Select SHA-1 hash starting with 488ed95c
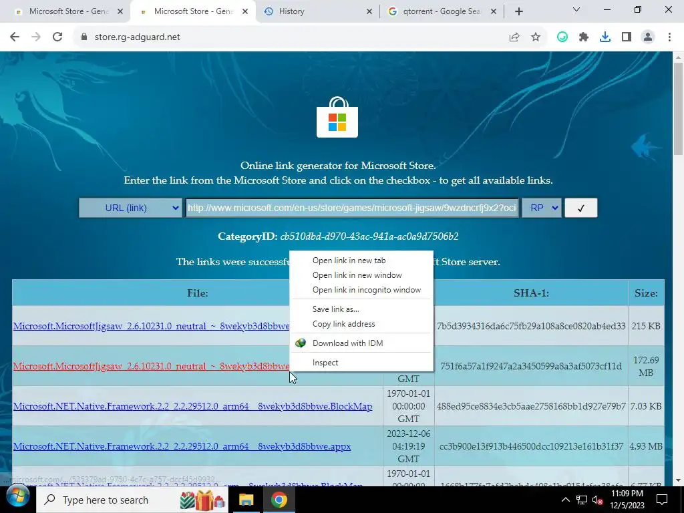Viewport: 684px width, 513px height. click(531, 407)
